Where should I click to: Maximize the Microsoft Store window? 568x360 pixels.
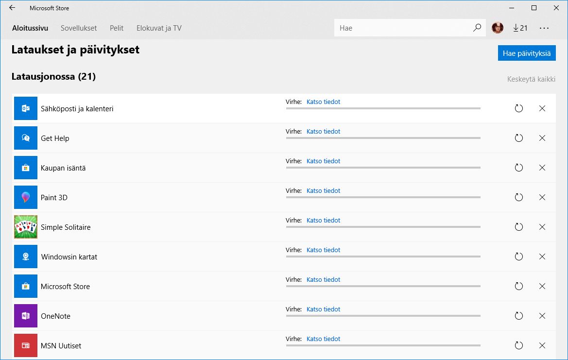click(x=534, y=8)
